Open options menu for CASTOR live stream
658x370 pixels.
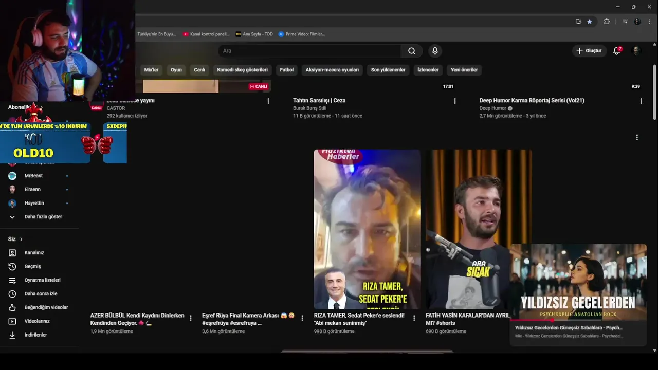268,101
